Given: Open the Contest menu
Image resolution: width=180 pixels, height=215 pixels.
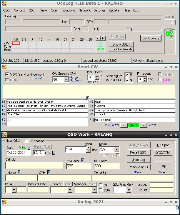Looking at the screenshot, I should coord(19,10).
